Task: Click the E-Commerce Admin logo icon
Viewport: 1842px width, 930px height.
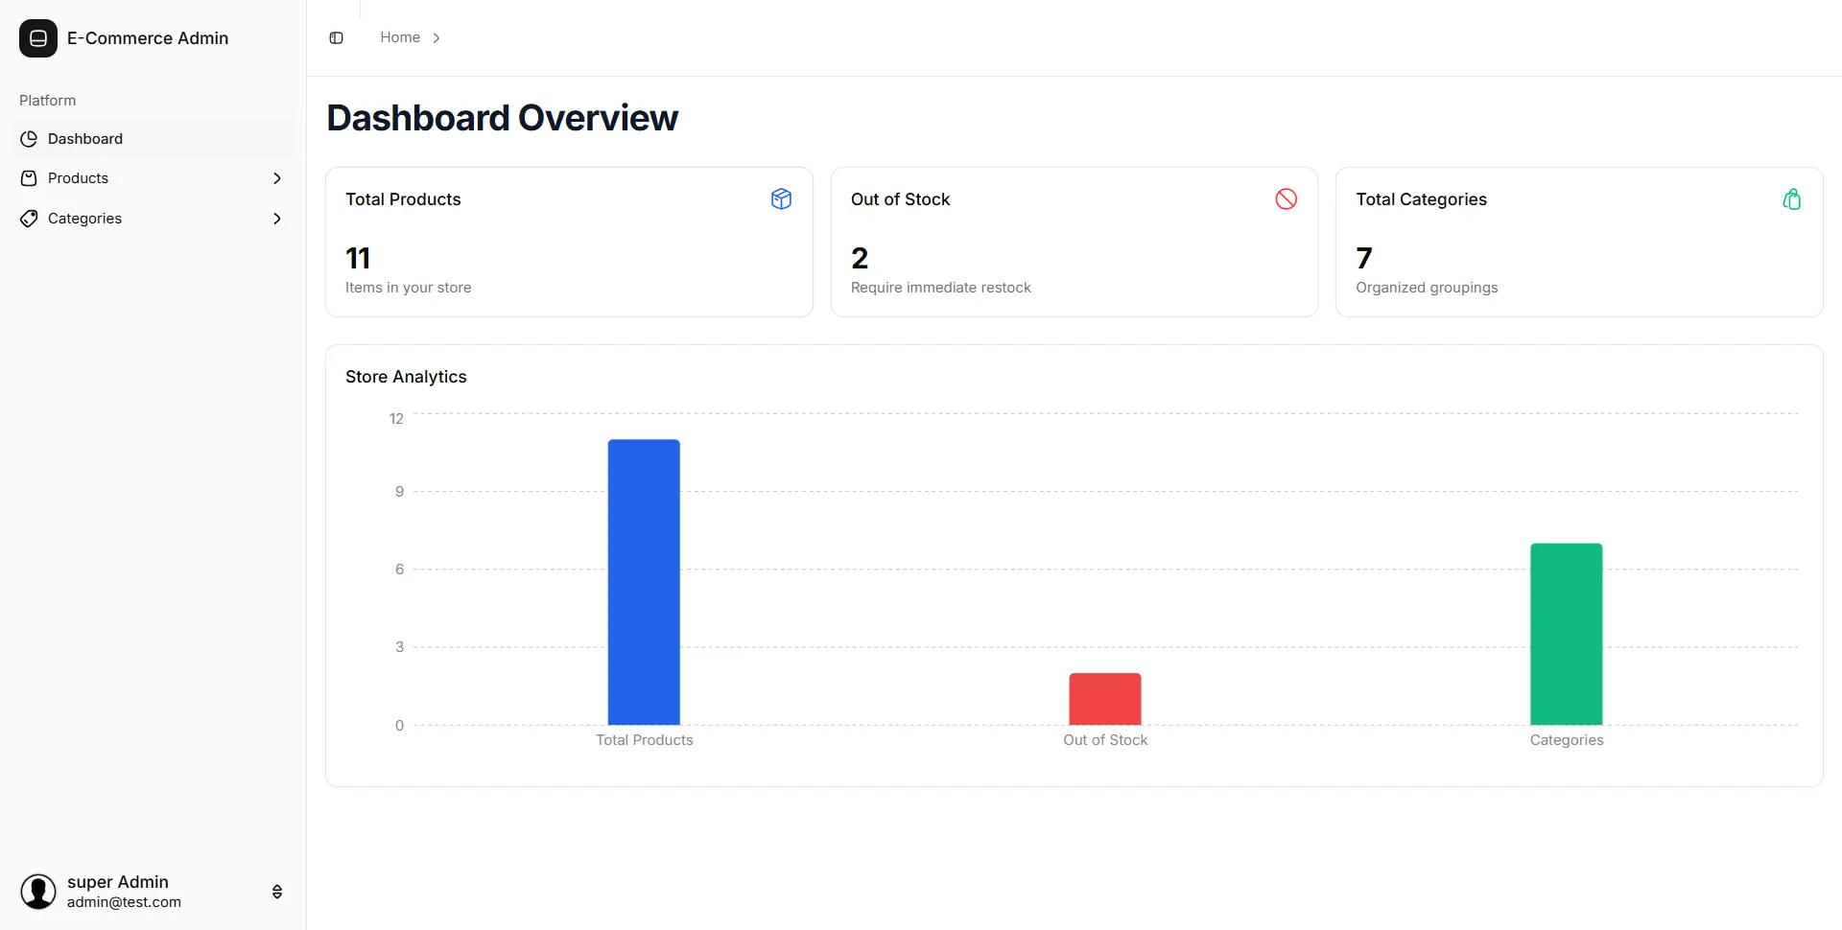Action: 38,38
